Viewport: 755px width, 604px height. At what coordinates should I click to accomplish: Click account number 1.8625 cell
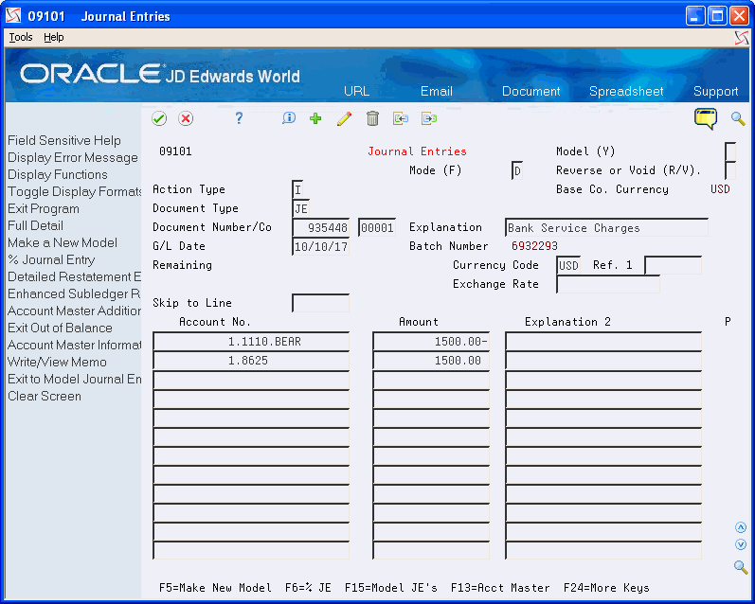click(251, 361)
